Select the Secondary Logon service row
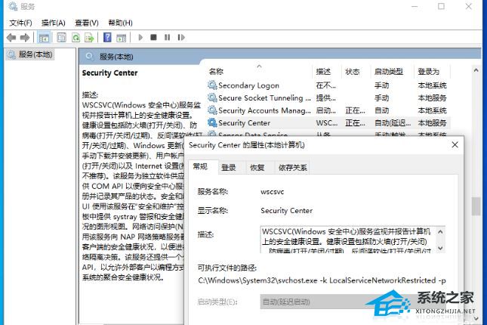This screenshot has height=325, width=487. tap(328, 85)
